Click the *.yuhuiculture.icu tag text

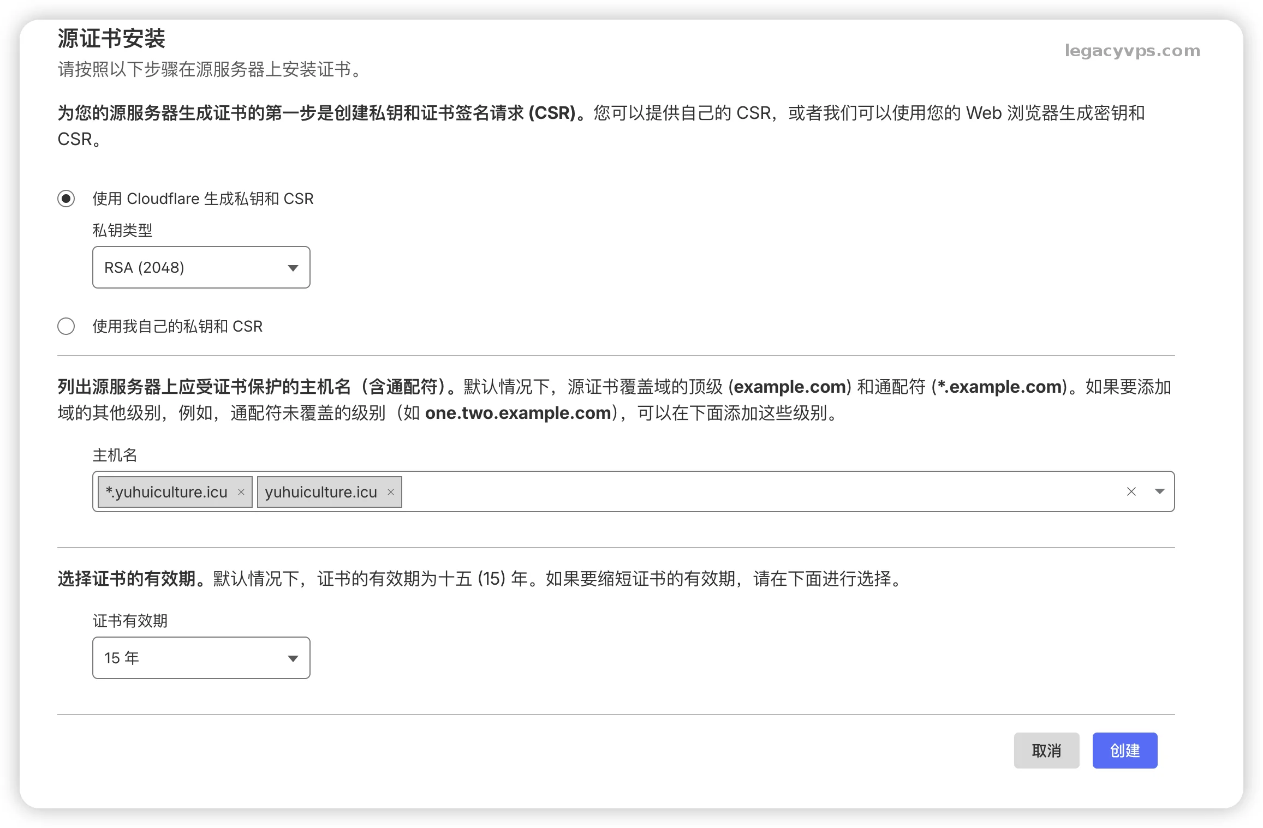(x=166, y=492)
